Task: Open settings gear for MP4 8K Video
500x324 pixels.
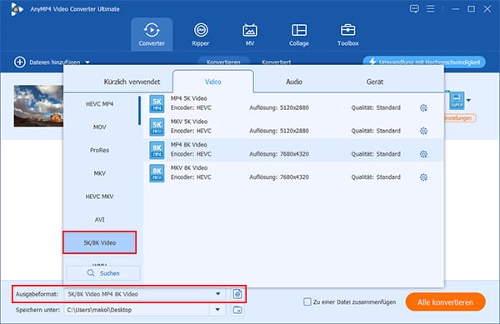Action: [x=423, y=154]
